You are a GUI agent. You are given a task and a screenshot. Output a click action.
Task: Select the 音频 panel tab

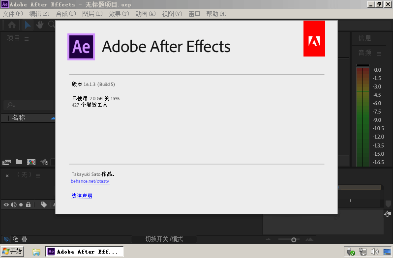(x=364, y=53)
